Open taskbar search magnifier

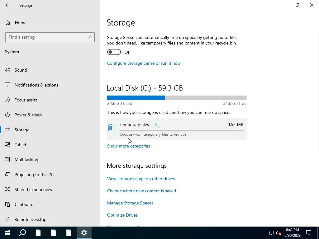coord(22,233)
